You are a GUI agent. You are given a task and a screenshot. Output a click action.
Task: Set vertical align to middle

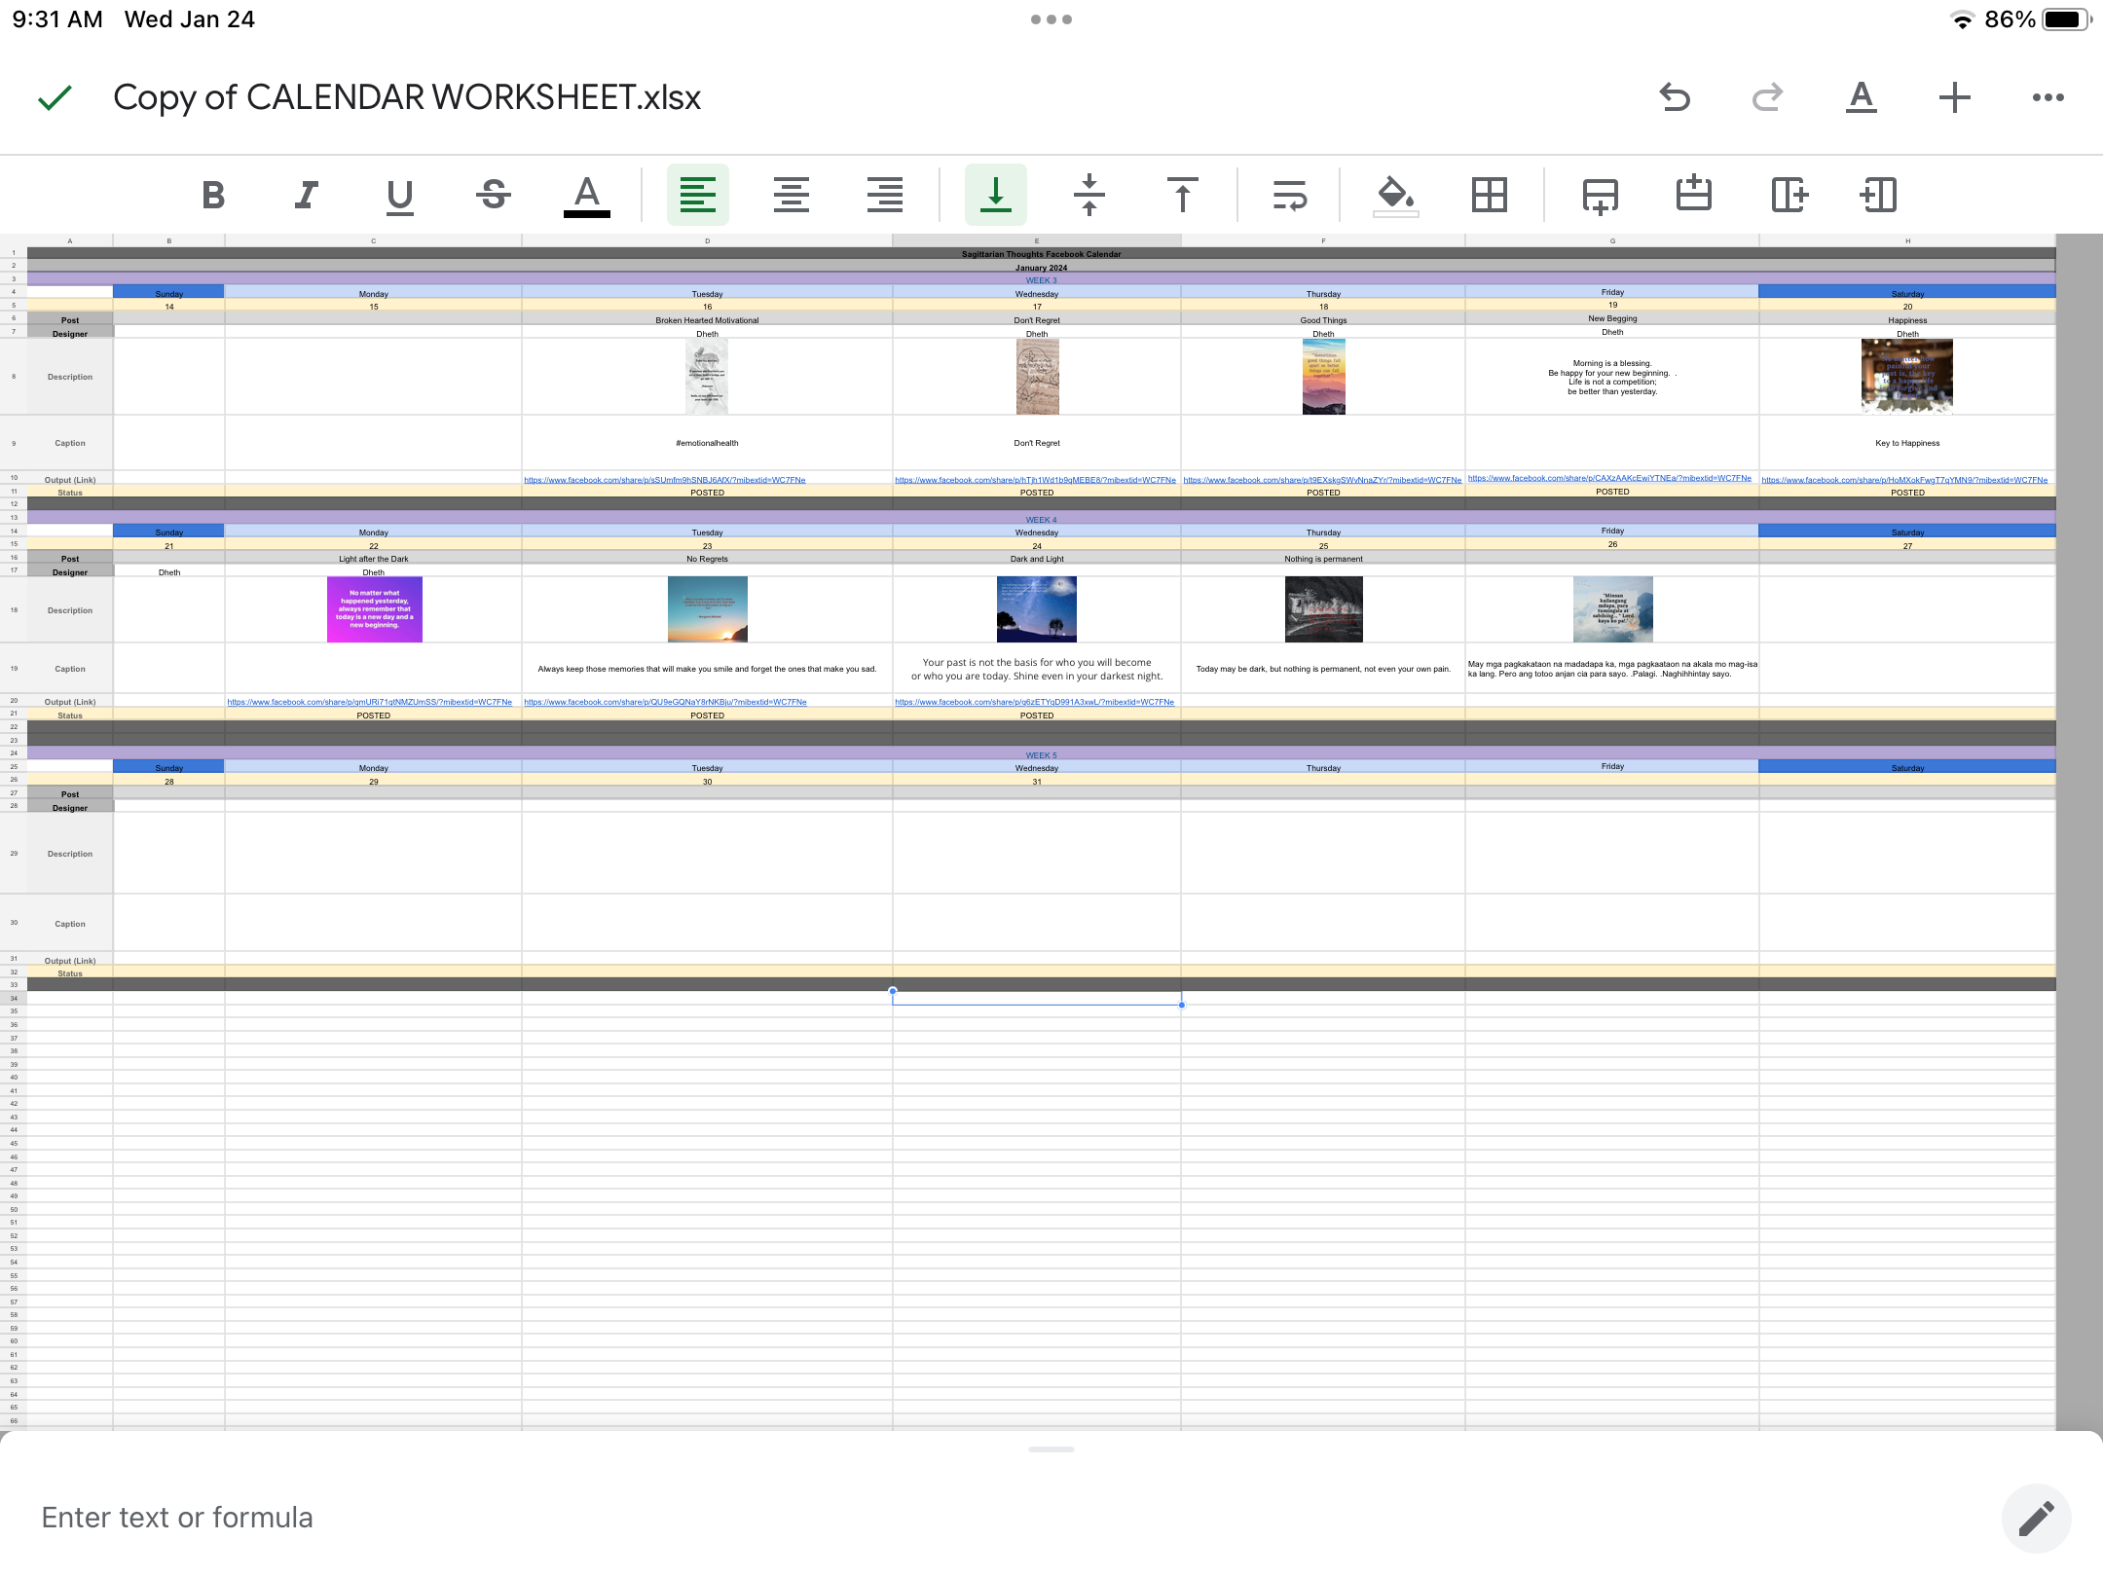[x=1088, y=195]
